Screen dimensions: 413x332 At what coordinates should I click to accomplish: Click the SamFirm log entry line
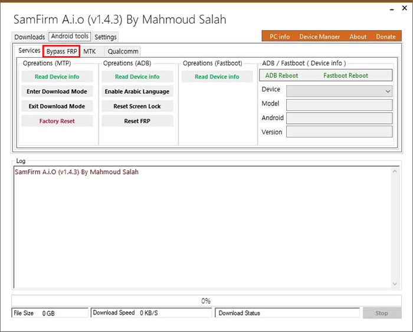[77, 172]
